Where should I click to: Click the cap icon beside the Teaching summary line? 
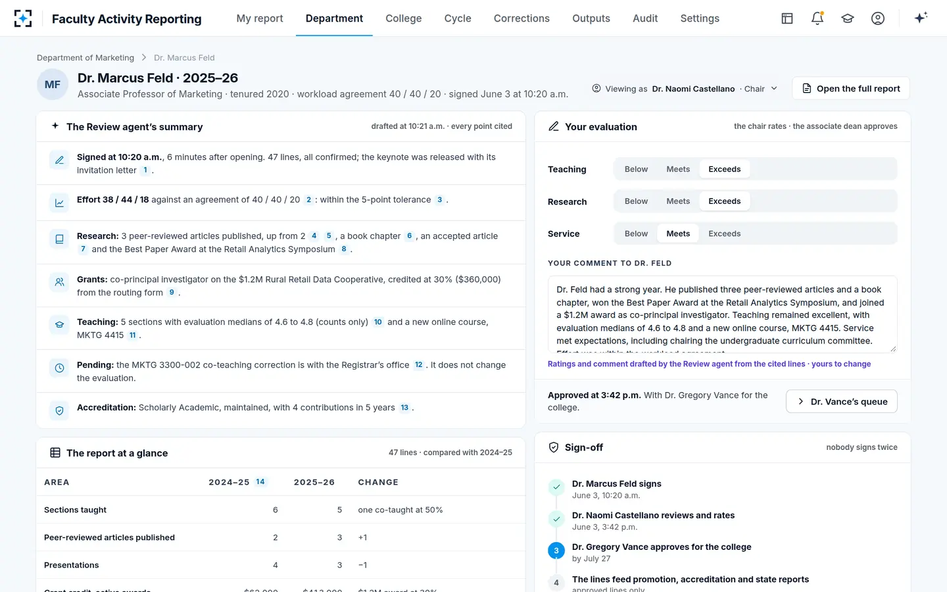(x=59, y=325)
